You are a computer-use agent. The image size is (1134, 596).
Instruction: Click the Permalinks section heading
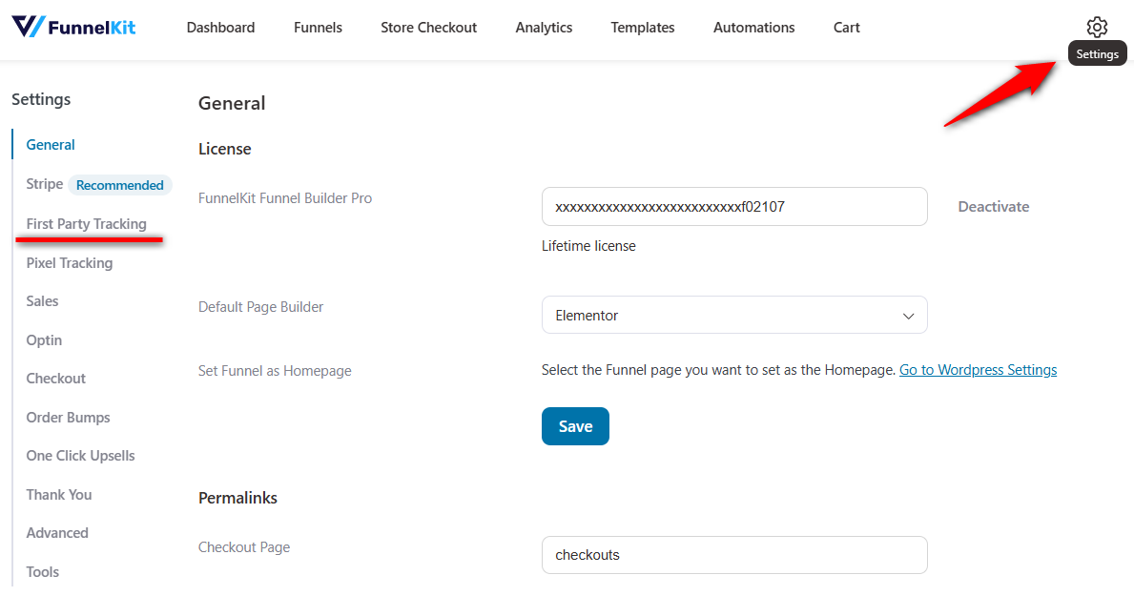point(237,498)
